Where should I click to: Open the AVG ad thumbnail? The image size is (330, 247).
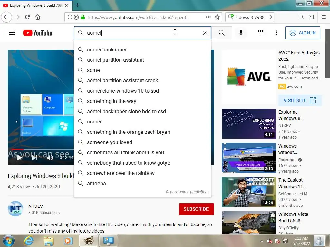coord(248,77)
